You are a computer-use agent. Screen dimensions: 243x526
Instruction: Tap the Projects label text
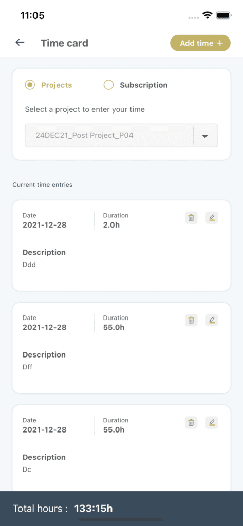(57, 85)
